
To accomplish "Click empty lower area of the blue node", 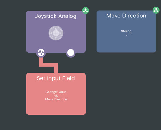I will [x=126, y=44].
